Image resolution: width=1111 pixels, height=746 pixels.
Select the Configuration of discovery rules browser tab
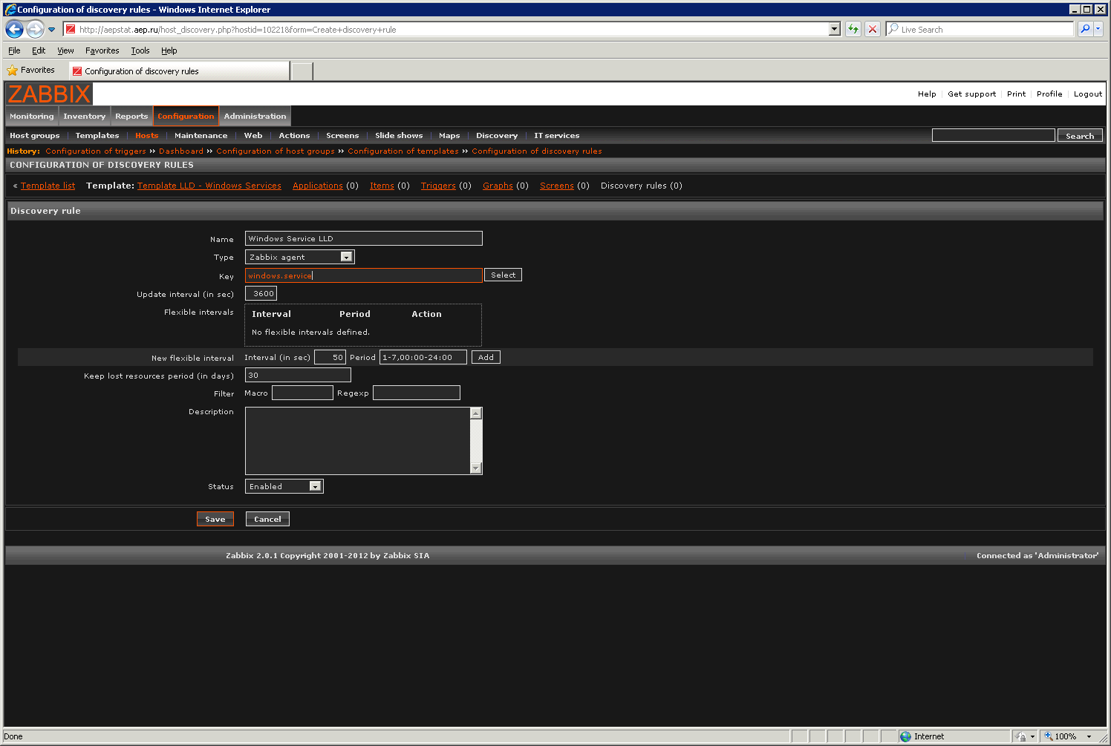(x=179, y=71)
